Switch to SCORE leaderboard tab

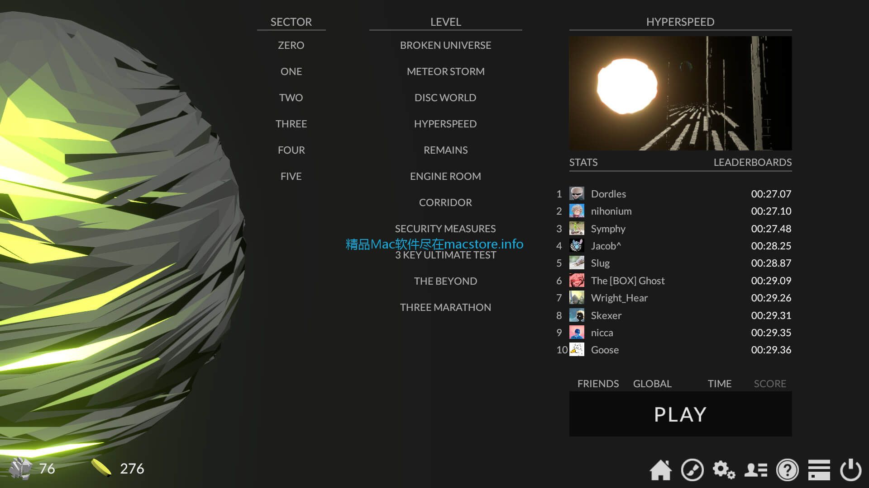(770, 383)
